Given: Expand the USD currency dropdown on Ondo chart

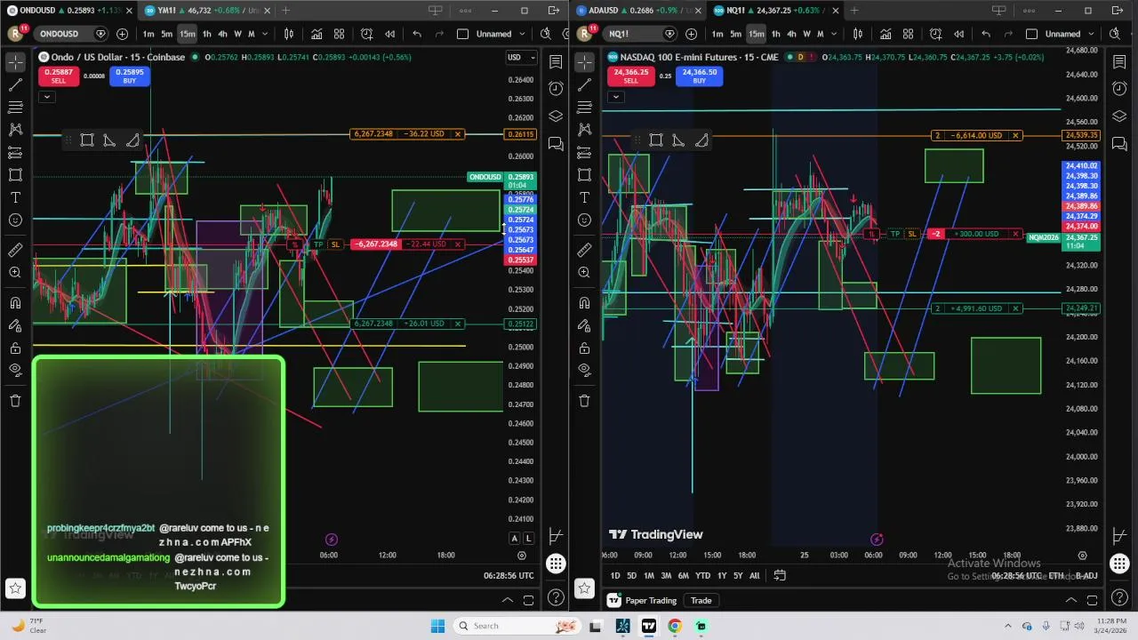Looking at the screenshot, I should [x=520, y=57].
